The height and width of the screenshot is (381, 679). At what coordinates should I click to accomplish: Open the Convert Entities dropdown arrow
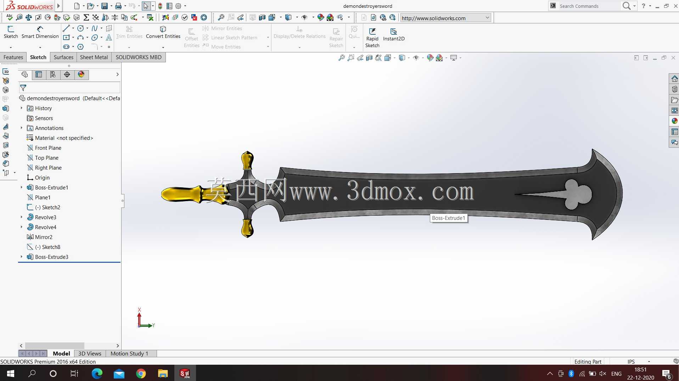163,47
